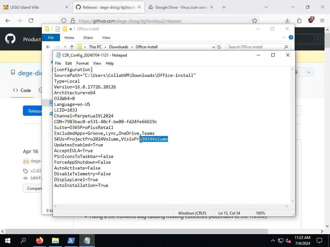Click Explorer search magnifier icon

[286, 47]
